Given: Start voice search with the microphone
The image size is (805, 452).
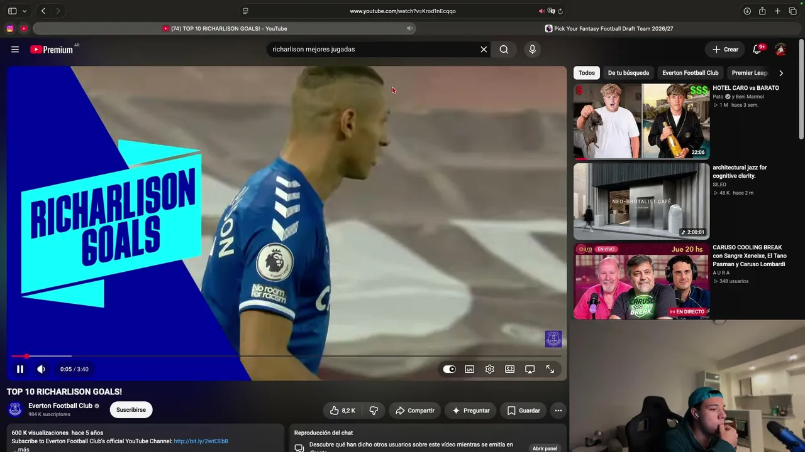Looking at the screenshot, I should (532, 50).
